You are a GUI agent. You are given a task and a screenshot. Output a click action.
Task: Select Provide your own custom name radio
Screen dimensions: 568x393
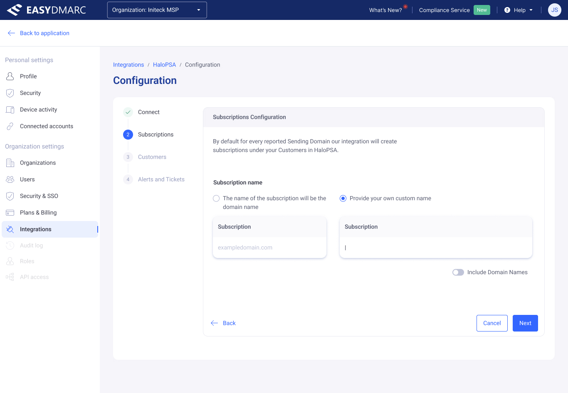343,199
